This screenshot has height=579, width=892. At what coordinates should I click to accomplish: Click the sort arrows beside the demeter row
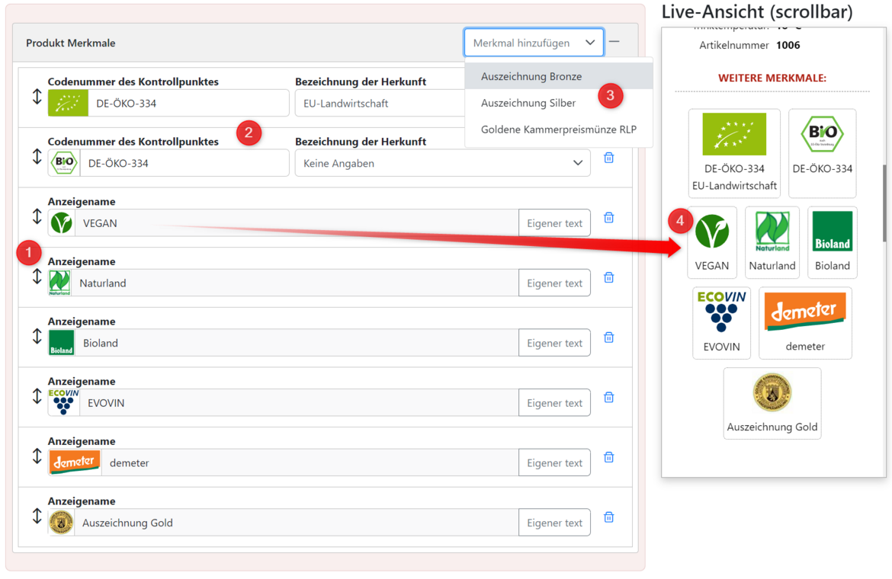[37, 456]
